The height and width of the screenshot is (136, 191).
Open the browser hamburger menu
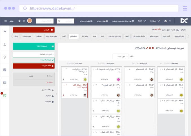[x=185, y=8]
